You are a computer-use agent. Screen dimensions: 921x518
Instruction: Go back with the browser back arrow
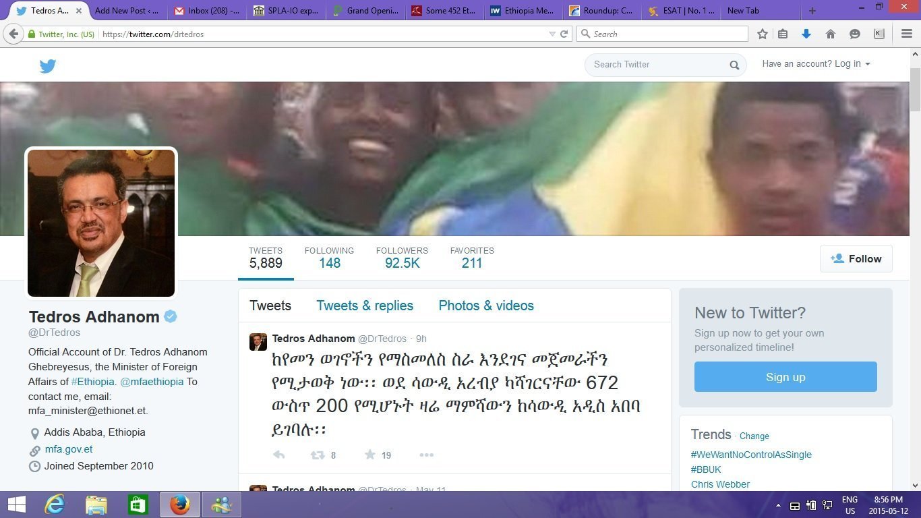(13, 34)
